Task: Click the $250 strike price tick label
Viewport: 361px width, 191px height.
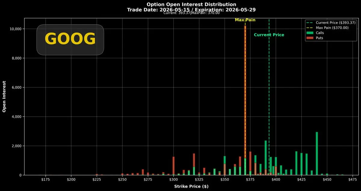Action: coord(122,179)
